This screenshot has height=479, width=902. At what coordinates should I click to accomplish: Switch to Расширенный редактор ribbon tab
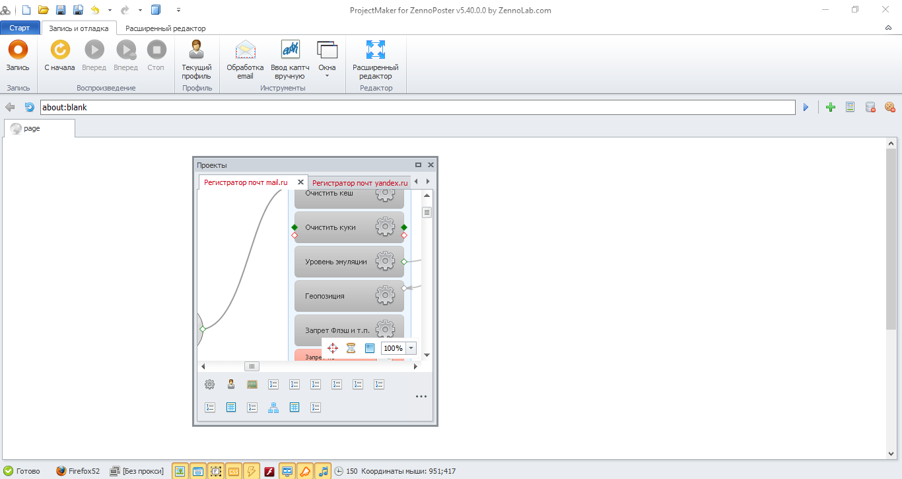[x=165, y=28]
